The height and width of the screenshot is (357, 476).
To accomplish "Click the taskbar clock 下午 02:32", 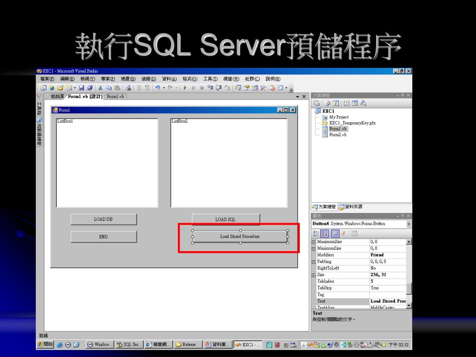I will pos(398,345).
